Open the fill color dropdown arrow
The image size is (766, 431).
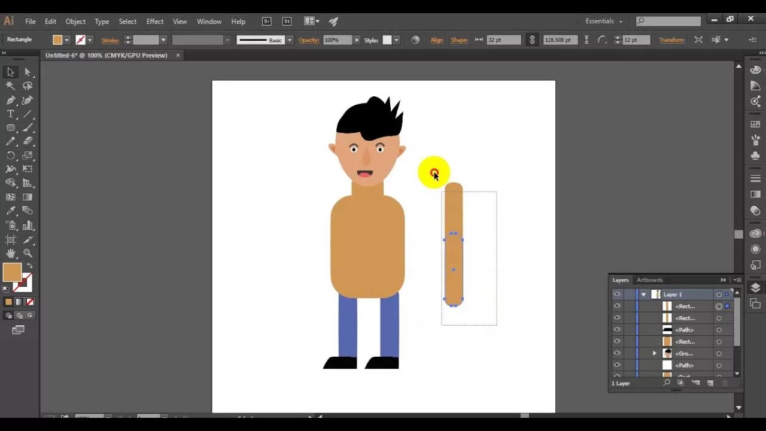point(66,40)
